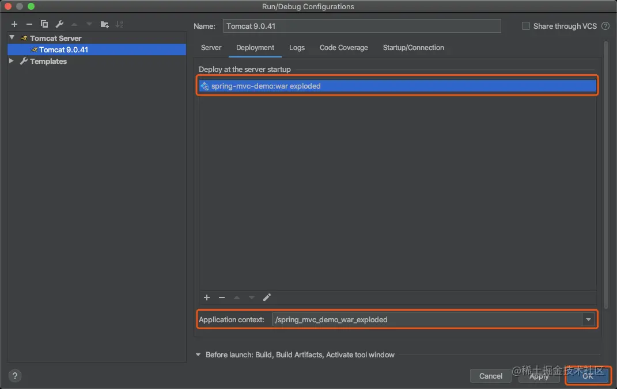Collapse the Before launch section
Screen dimensions: 617x389
tap(198, 354)
